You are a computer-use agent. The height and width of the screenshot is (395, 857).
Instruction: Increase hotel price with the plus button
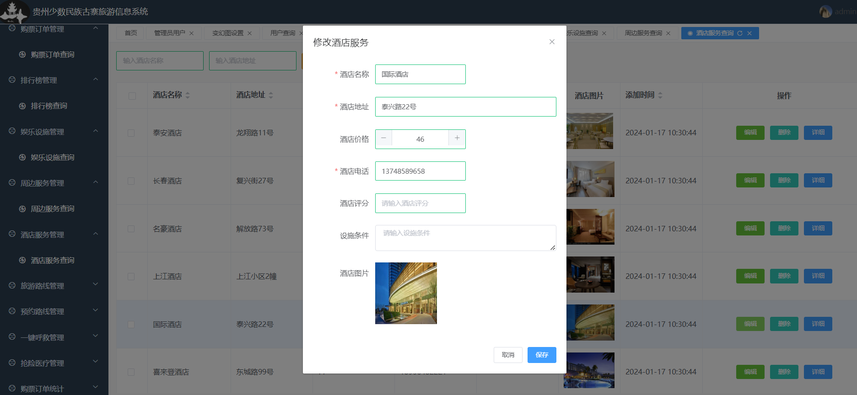tap(457, 138)
